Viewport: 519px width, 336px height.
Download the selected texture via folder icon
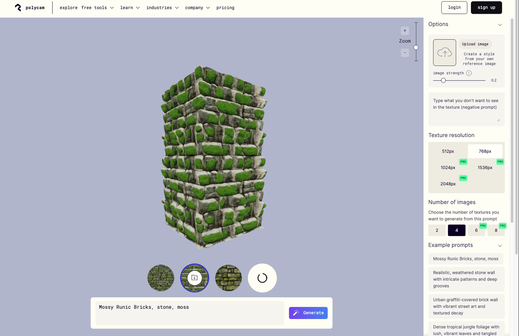pos(194,278)
